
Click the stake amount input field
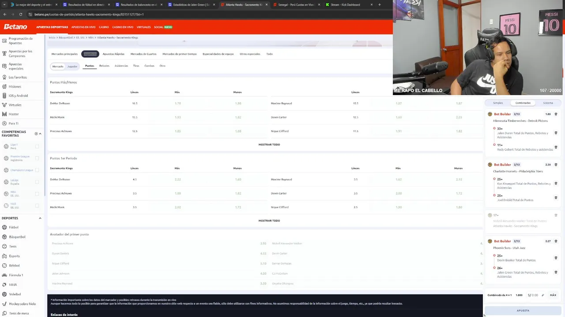(535, 295)
